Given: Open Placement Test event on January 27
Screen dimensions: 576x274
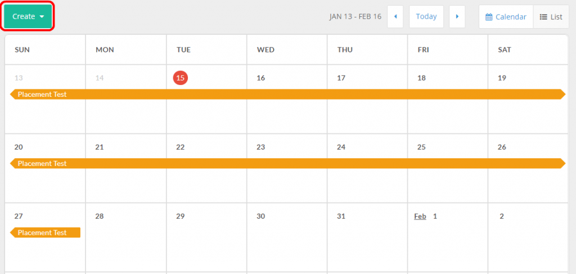Looking at the screenshot, I should tap(45, 233).
